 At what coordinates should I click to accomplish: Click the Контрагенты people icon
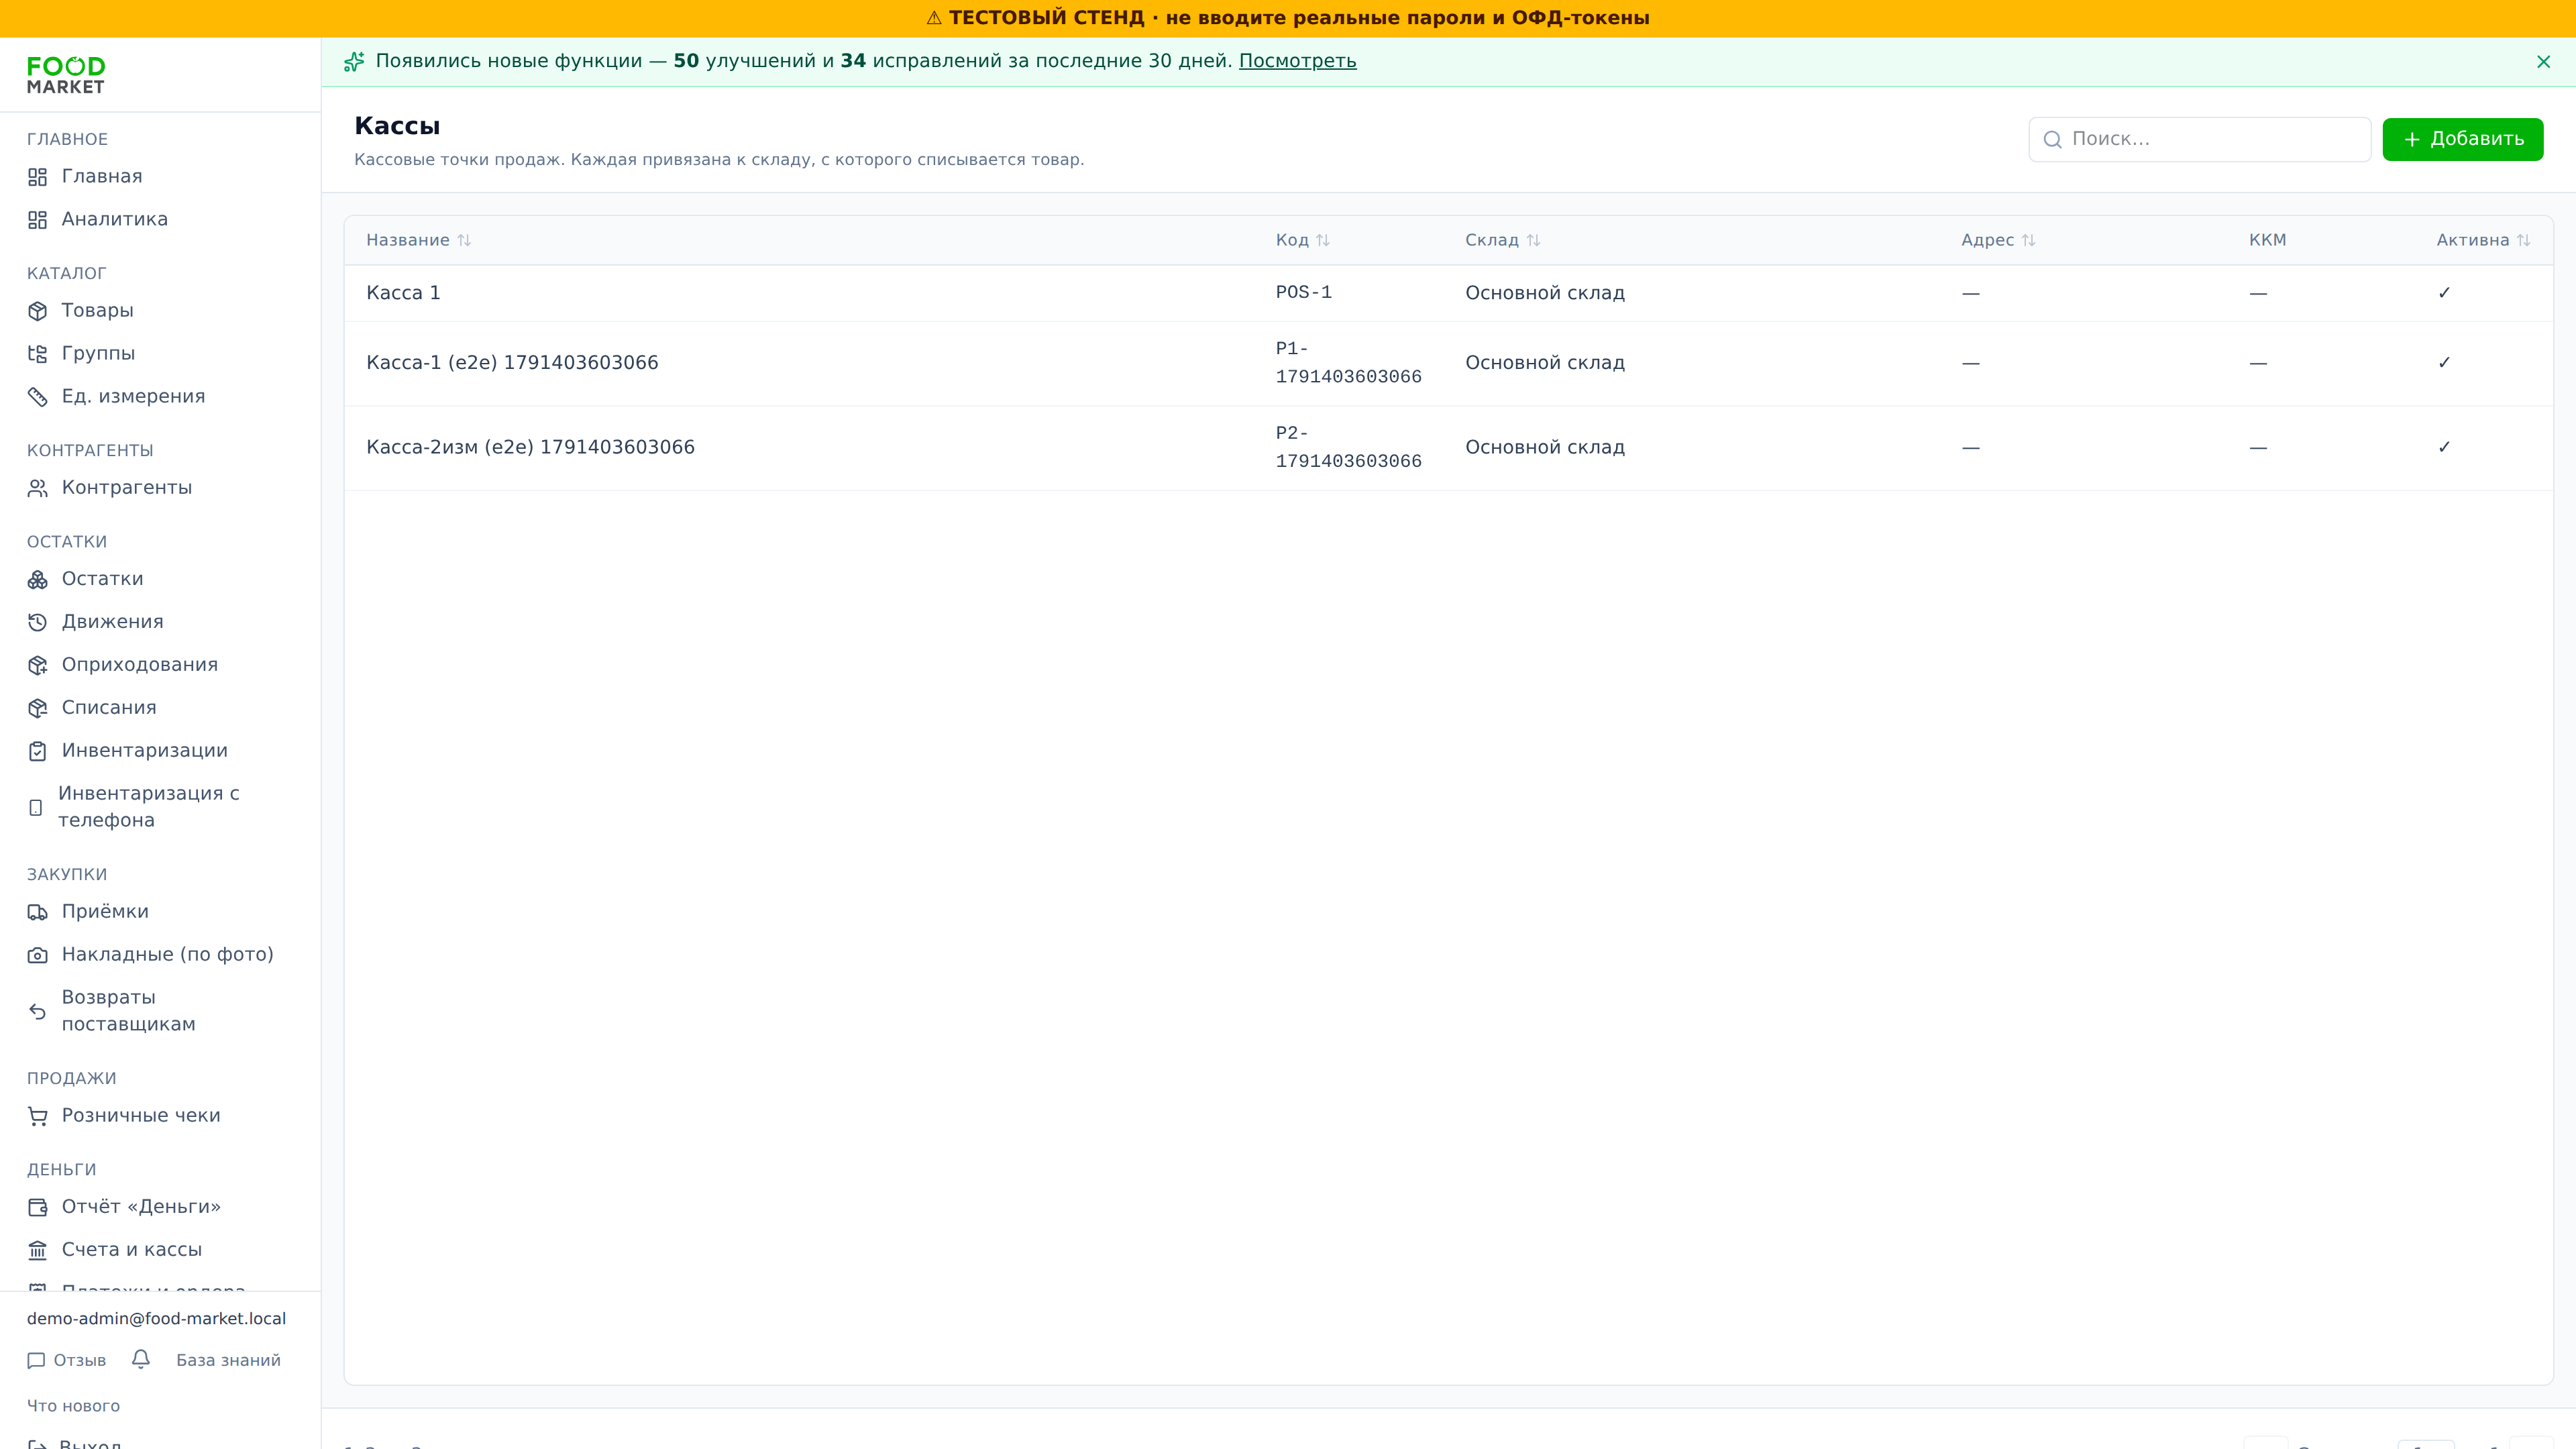click(37, 488)
